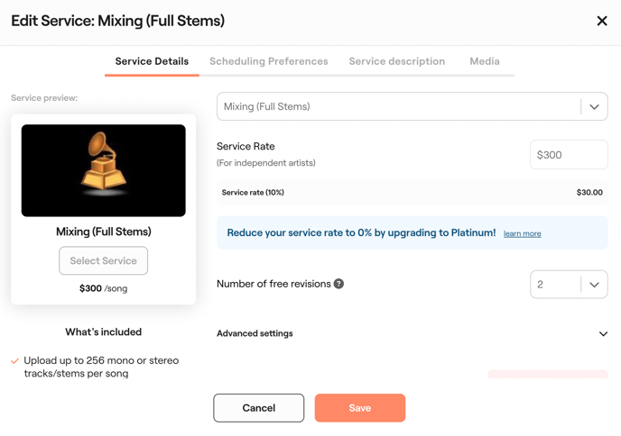Click the help icon beside free revisions
The height and width of the screenshot is (436, 621).
click(339, 284)
